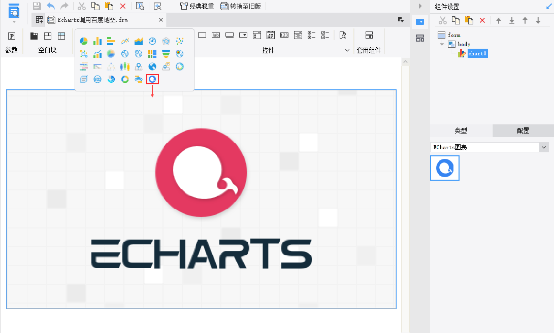Open the blue component settings side tab
This screenshot has width=554, height=333.
(x=420, y=22)
